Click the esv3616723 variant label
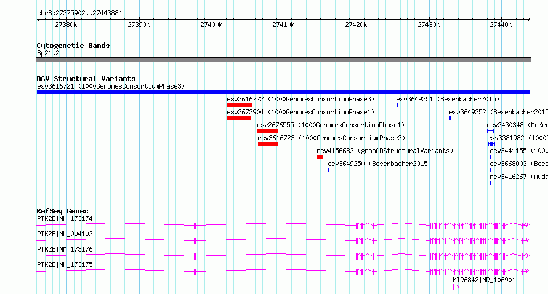This screenshot has width=548, height=294. point(331,138)
